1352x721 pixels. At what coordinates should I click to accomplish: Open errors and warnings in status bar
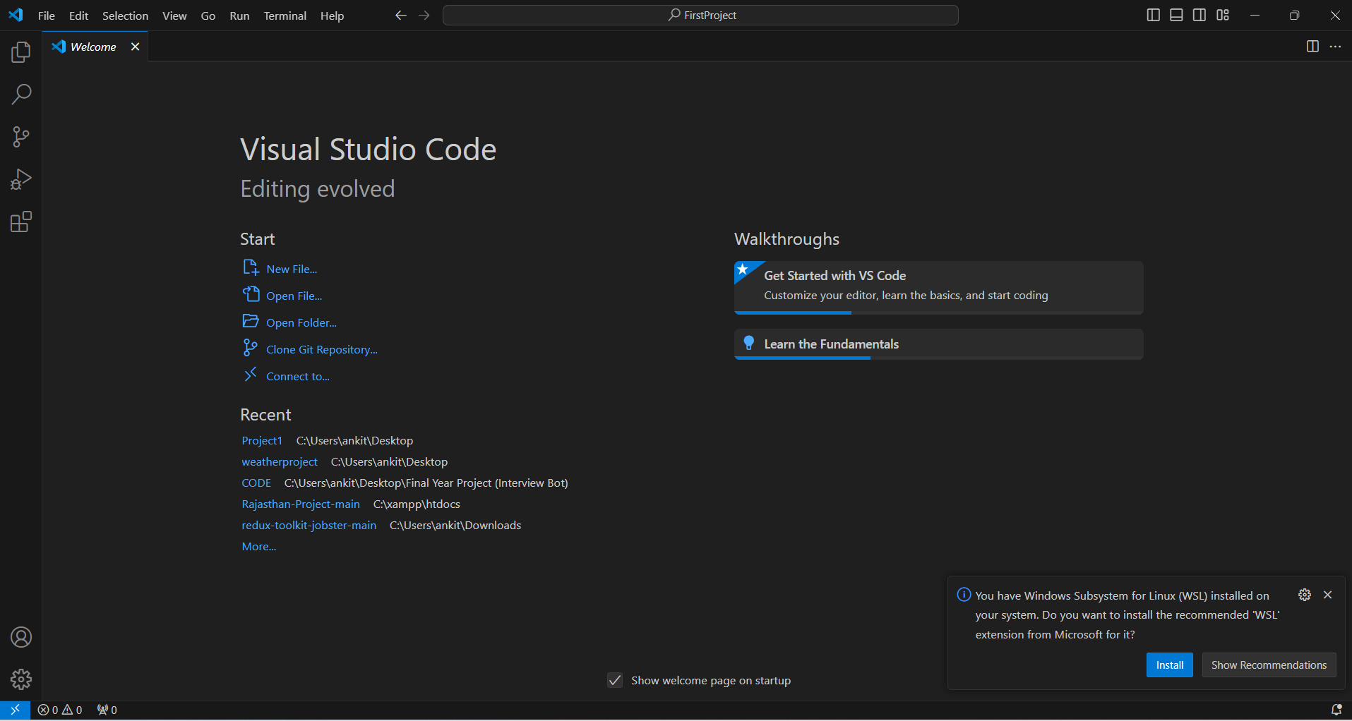(x=60, y=710)
